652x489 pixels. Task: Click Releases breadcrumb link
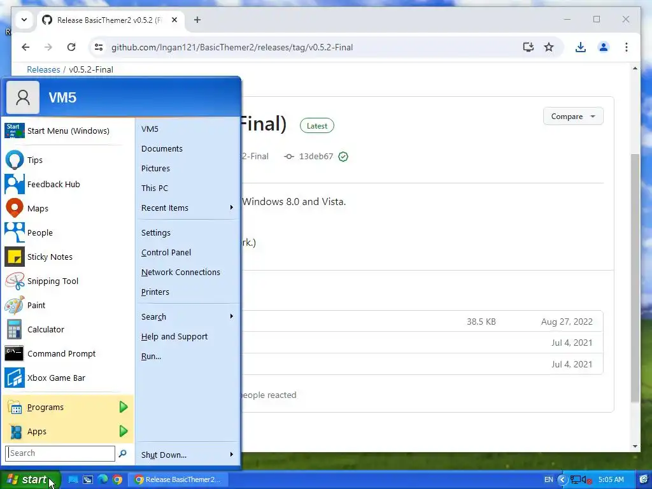pyautogui.click(x=43, y=69)
